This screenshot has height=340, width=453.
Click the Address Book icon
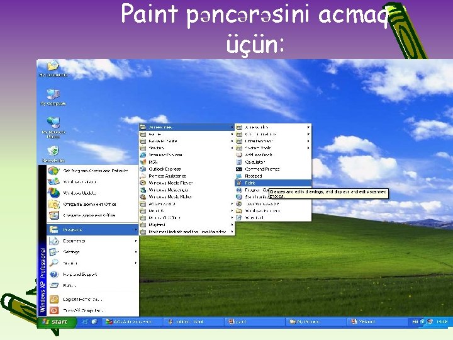239,155
